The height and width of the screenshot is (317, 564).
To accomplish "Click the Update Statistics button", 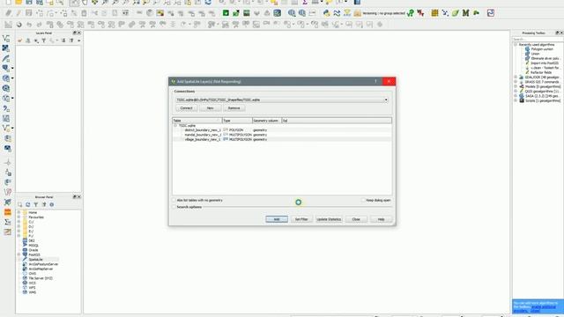I will (329, 219).
